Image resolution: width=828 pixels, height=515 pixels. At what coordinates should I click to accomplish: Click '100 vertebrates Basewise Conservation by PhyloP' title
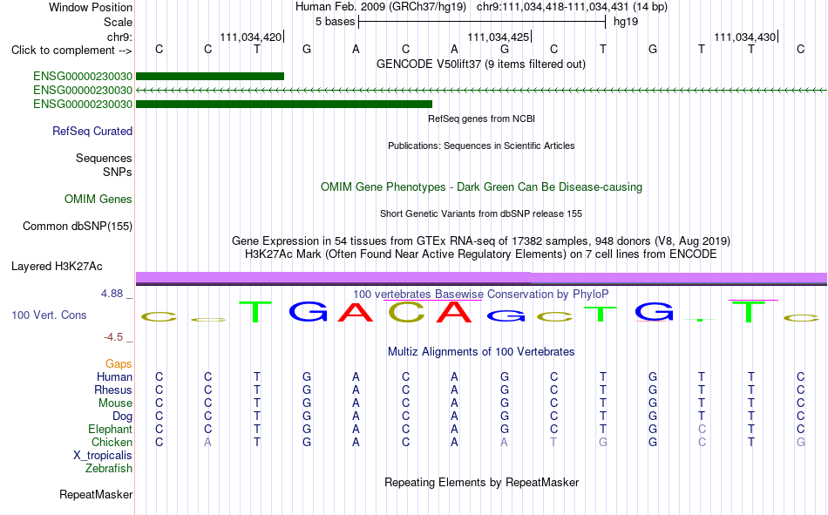[481, 295]
